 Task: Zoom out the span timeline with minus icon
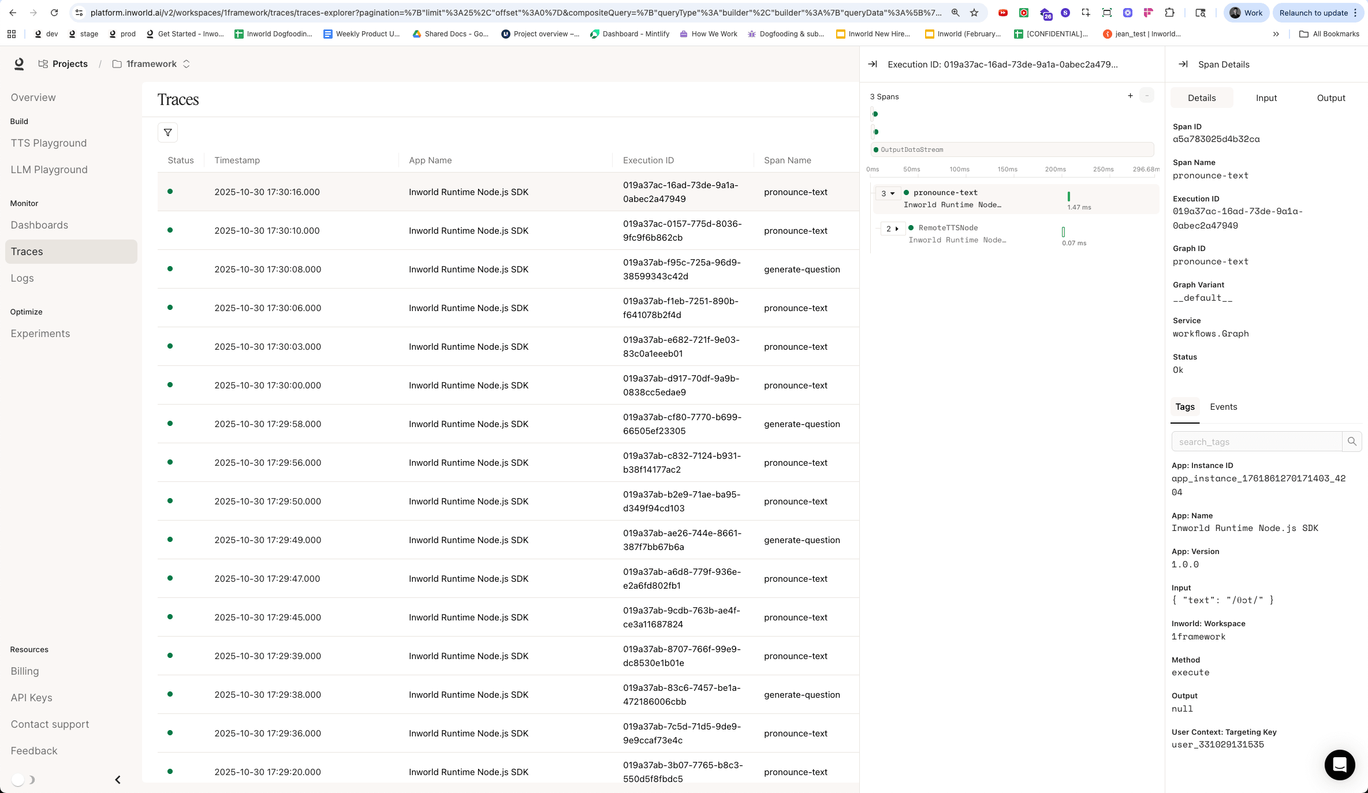pos(1146,96)
